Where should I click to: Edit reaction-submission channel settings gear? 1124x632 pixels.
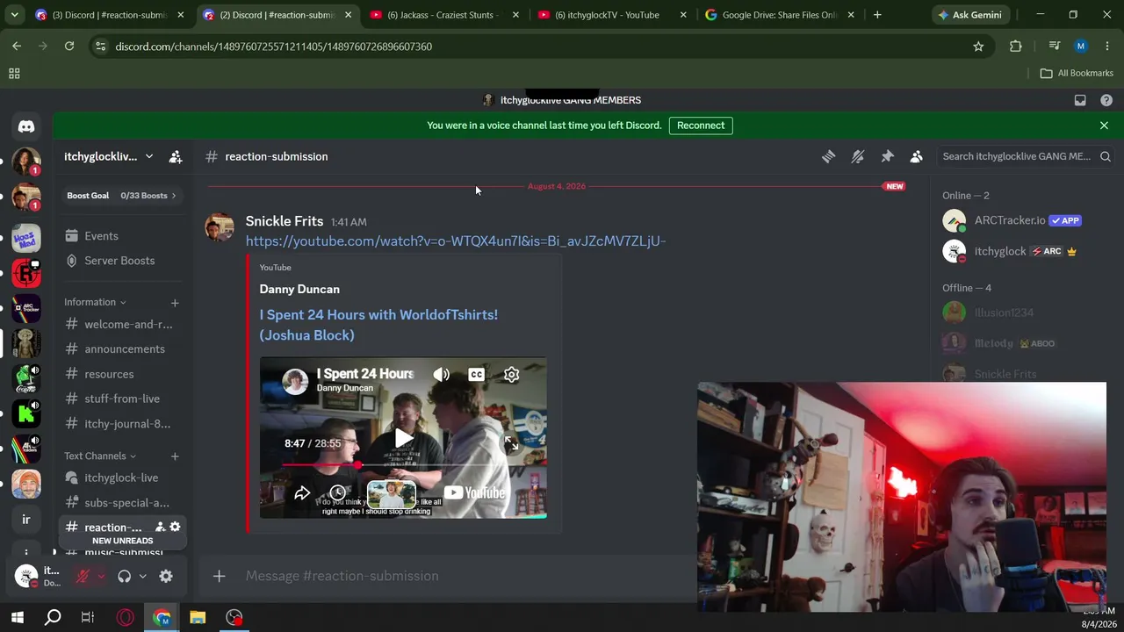coord(175,528)
